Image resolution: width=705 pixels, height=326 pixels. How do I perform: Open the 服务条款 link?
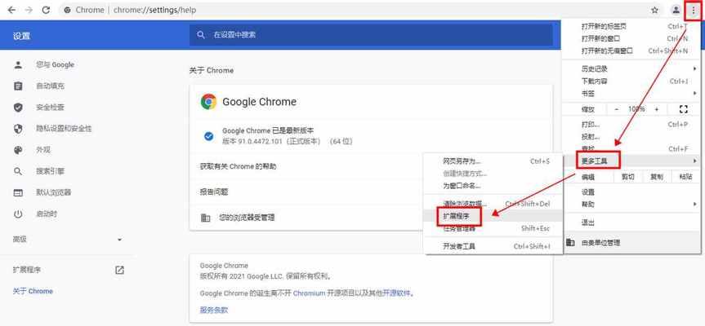tap(214, 310)
